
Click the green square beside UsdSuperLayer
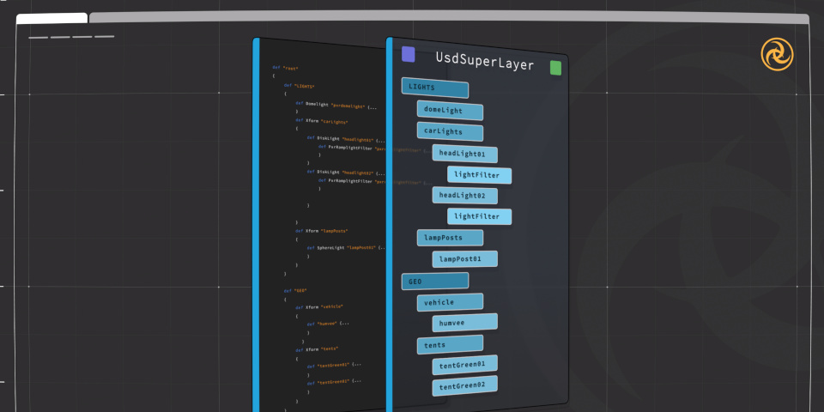coord(555,67)
